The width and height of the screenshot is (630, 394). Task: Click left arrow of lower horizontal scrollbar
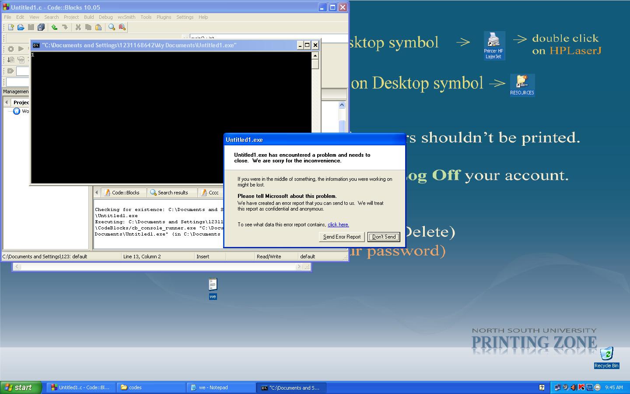click(x=17, y=267)
